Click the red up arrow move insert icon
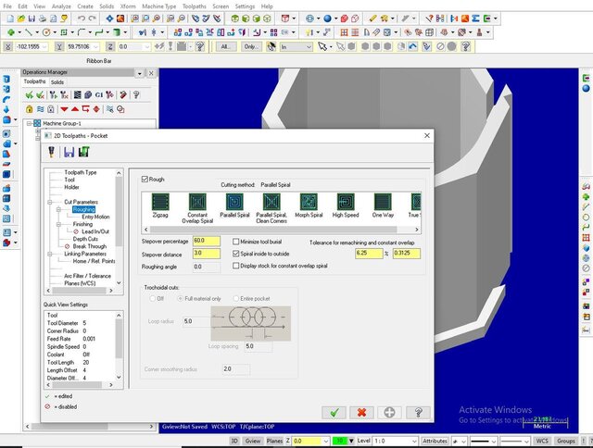The width and height of the screenshot is (593, 448). point(75,109)
